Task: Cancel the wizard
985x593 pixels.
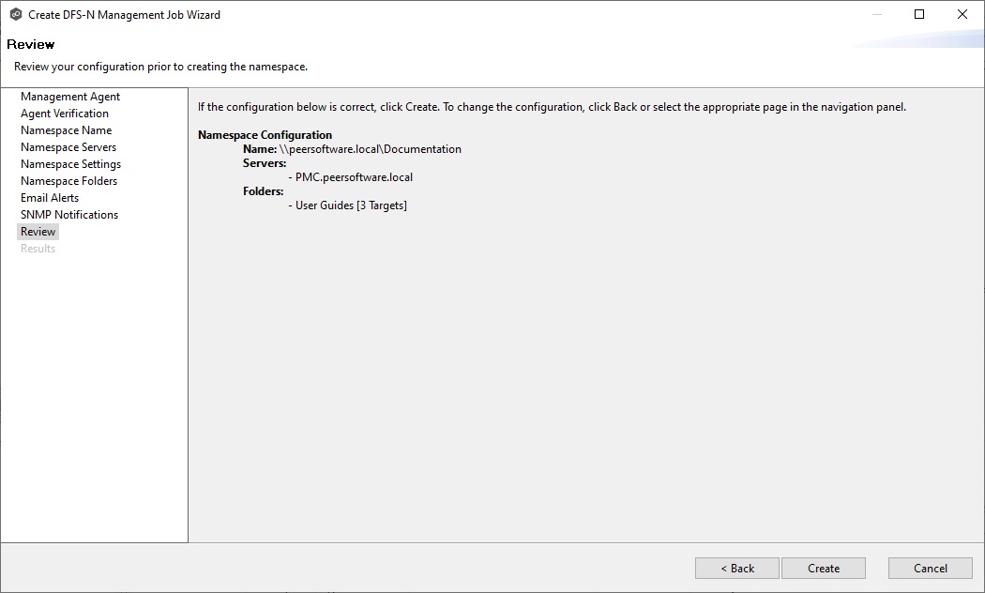Action: [930, 569]
